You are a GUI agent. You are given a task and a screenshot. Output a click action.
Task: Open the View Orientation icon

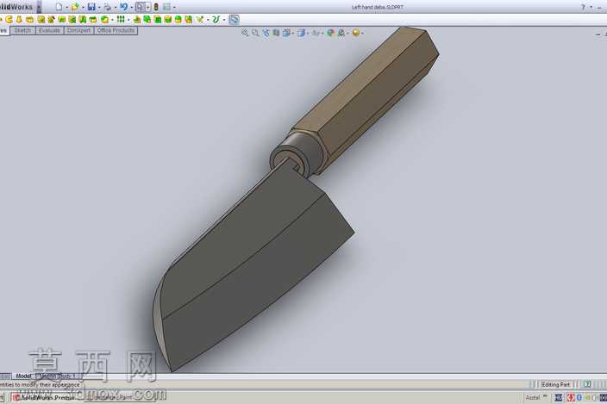coord(286,33)
